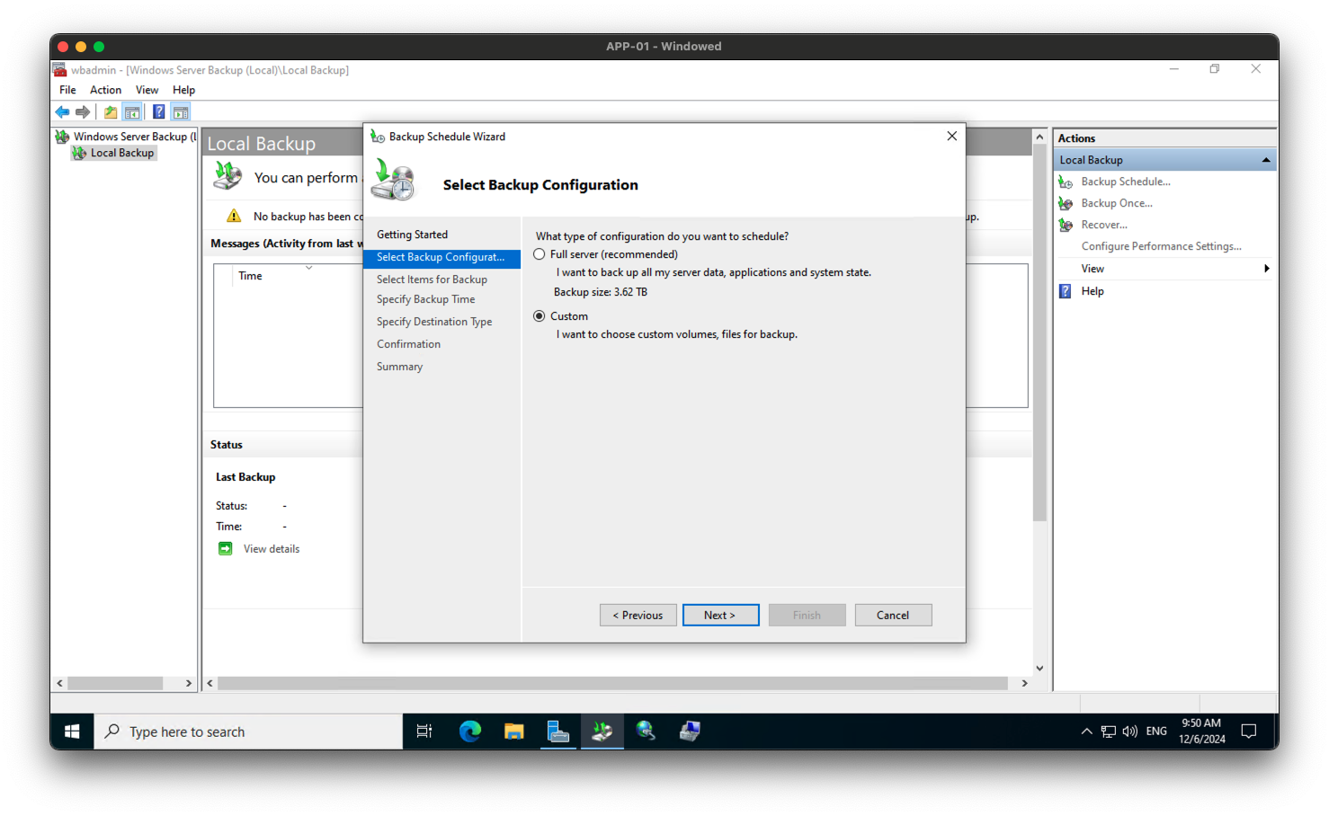Click Next in the Backup Schedule Wizard

(720, 615)
